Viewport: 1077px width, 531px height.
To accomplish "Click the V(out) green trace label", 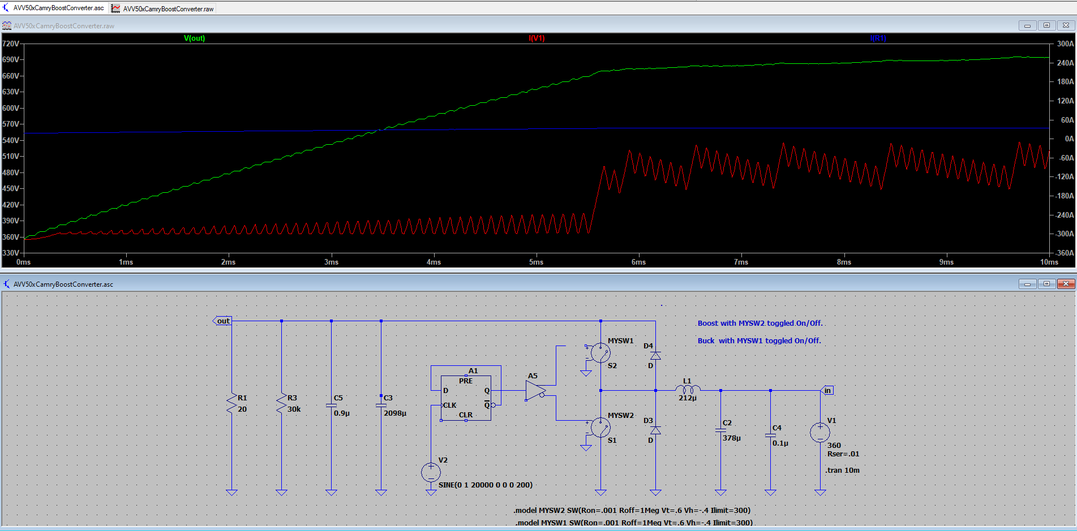I will tap(194, 38).
